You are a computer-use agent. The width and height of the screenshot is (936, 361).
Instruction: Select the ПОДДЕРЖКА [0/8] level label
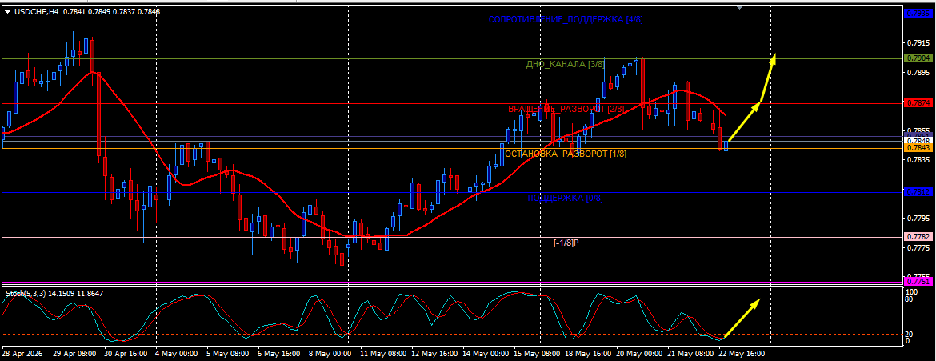coord(566,199)
